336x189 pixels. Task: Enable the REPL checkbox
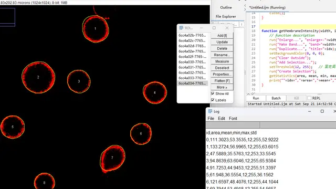pos(309,98)
